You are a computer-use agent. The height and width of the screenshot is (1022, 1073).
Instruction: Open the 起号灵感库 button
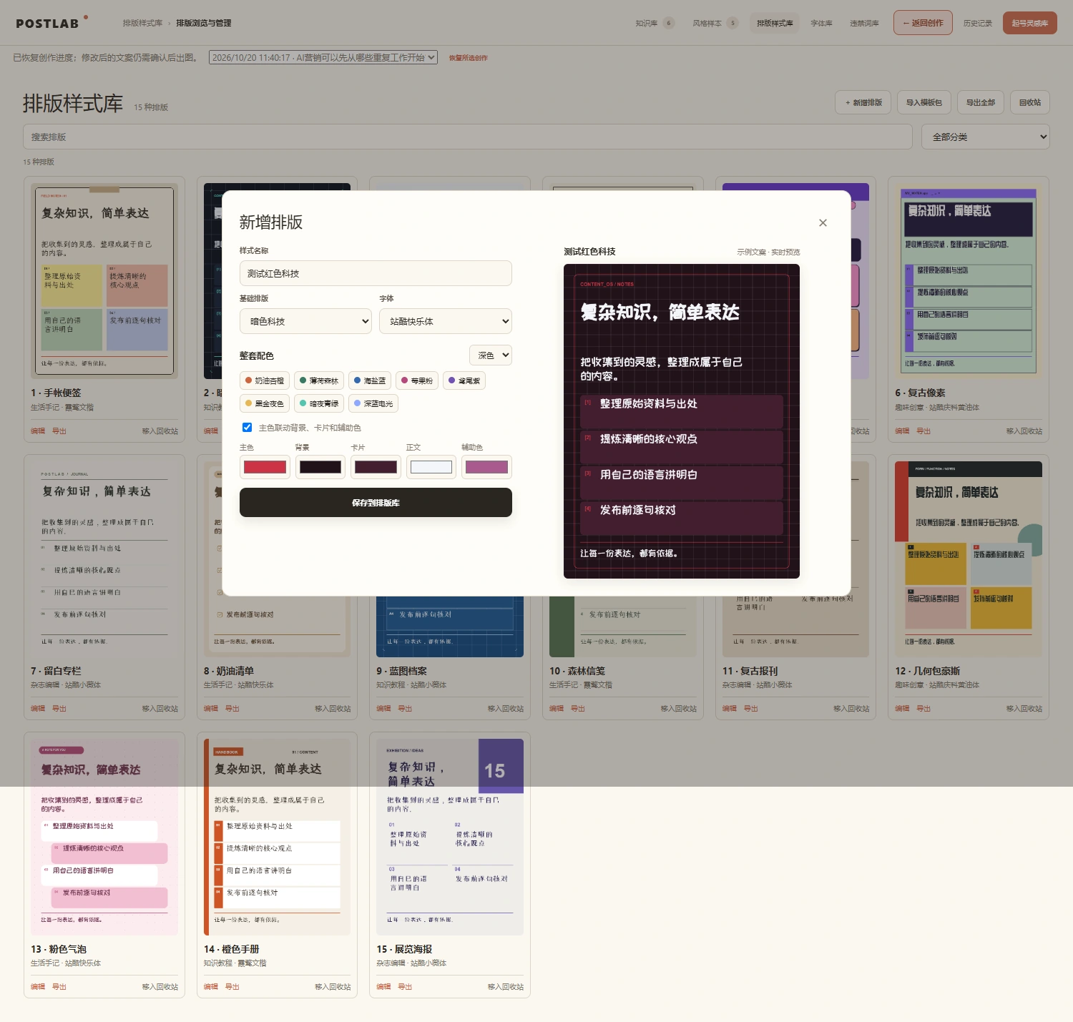[1029, 23]
